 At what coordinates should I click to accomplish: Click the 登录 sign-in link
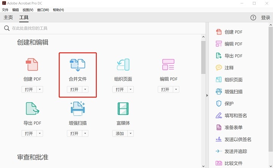[265, 17]
